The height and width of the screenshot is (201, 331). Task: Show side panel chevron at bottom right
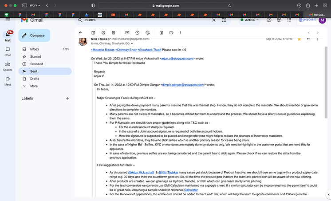click(328, 194)
